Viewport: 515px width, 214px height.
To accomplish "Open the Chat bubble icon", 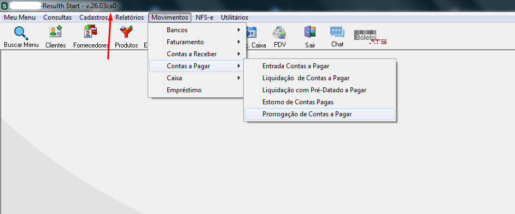I will tap(337, 32).
